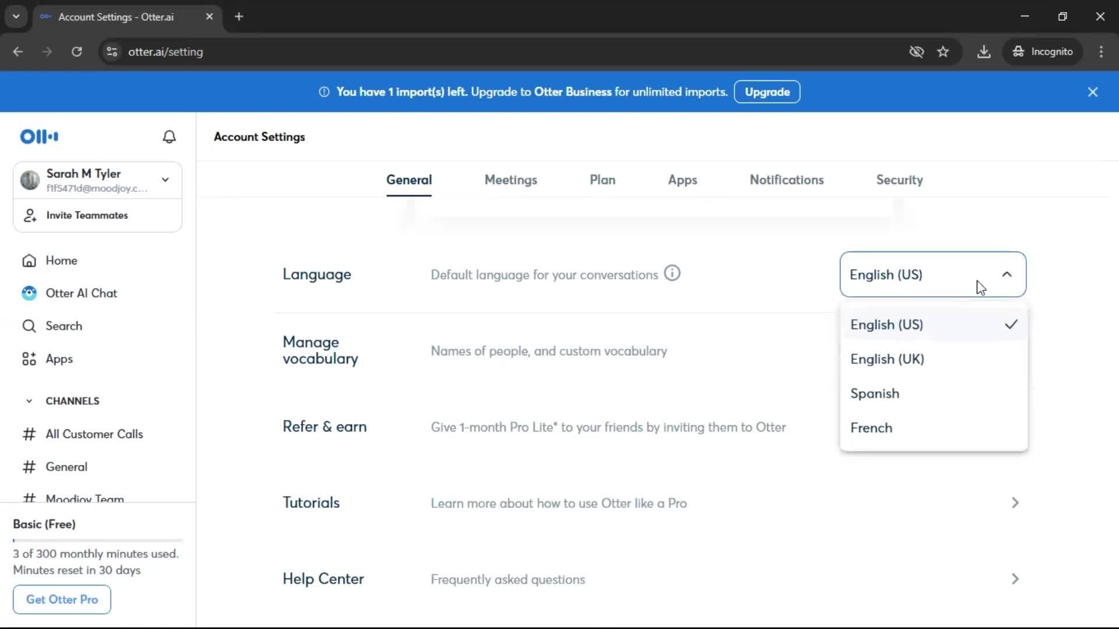Click the monthly minutes usage bar
The height and width of the screenshot is (629, 1119).
click(x=98, y=540)
